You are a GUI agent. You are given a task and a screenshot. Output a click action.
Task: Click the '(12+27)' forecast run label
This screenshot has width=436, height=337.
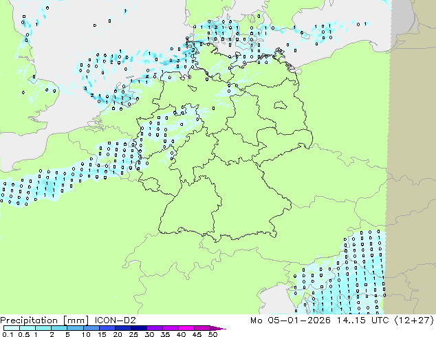414,320
